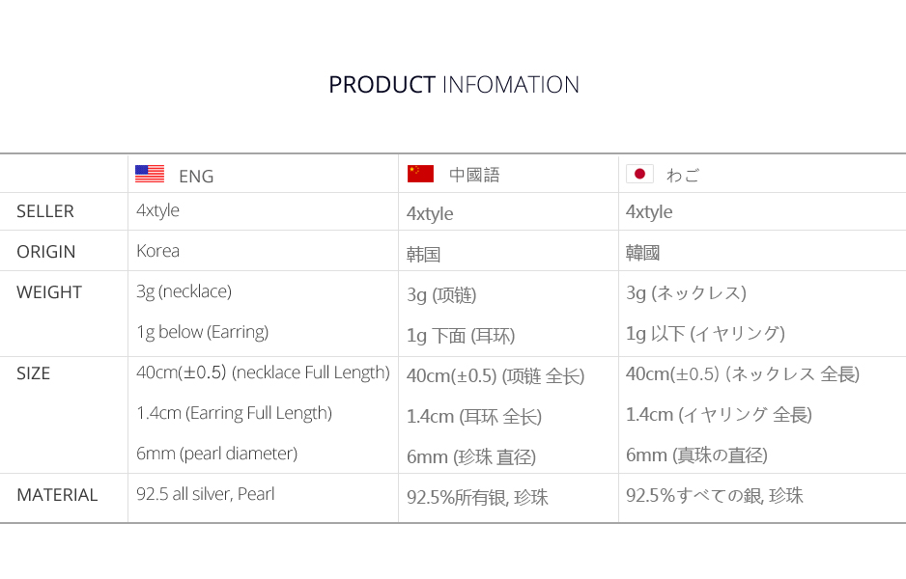This screenshot has height=579, width=906.
Task: Select the わご column header
Action: [683, 176]
